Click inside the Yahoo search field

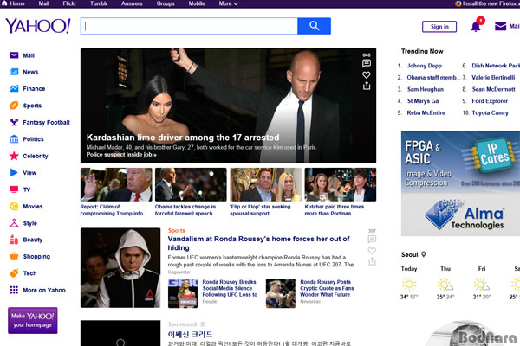[x=189, y=26]
